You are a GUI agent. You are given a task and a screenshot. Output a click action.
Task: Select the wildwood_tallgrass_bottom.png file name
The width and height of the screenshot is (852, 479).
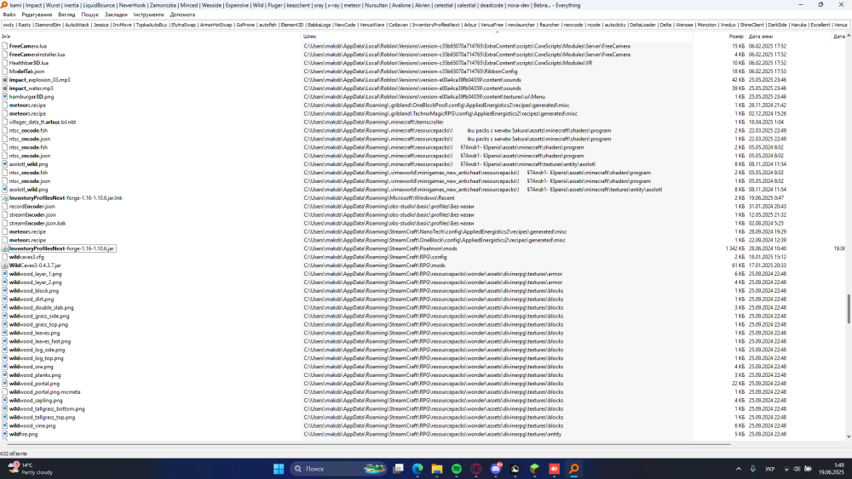[47, 409]
